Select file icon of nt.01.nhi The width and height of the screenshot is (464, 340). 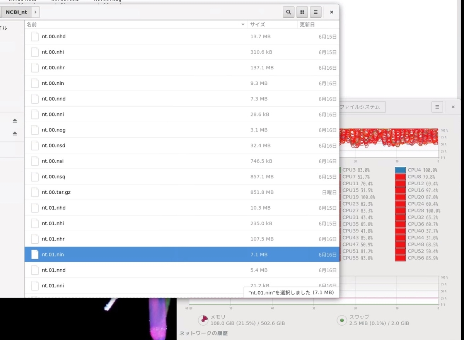click(x=35, y=223)
